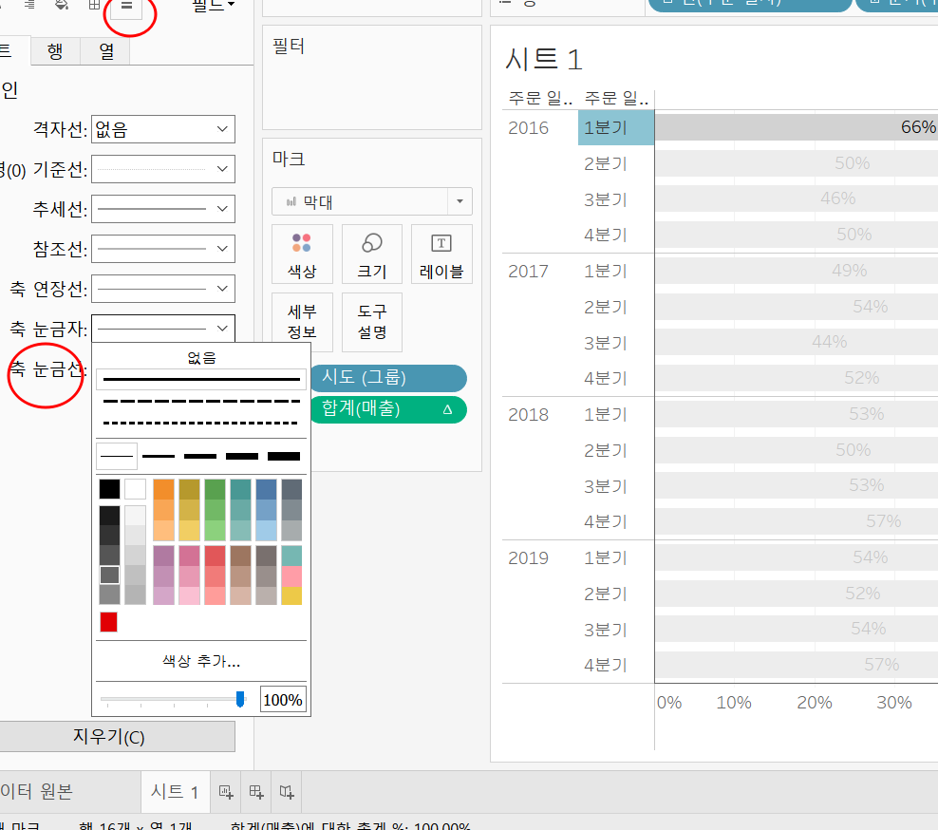The height and width of the screenshot is (830, 938).
Task: Adjust the opacity slider handle
Action: [x=240, y=699]
